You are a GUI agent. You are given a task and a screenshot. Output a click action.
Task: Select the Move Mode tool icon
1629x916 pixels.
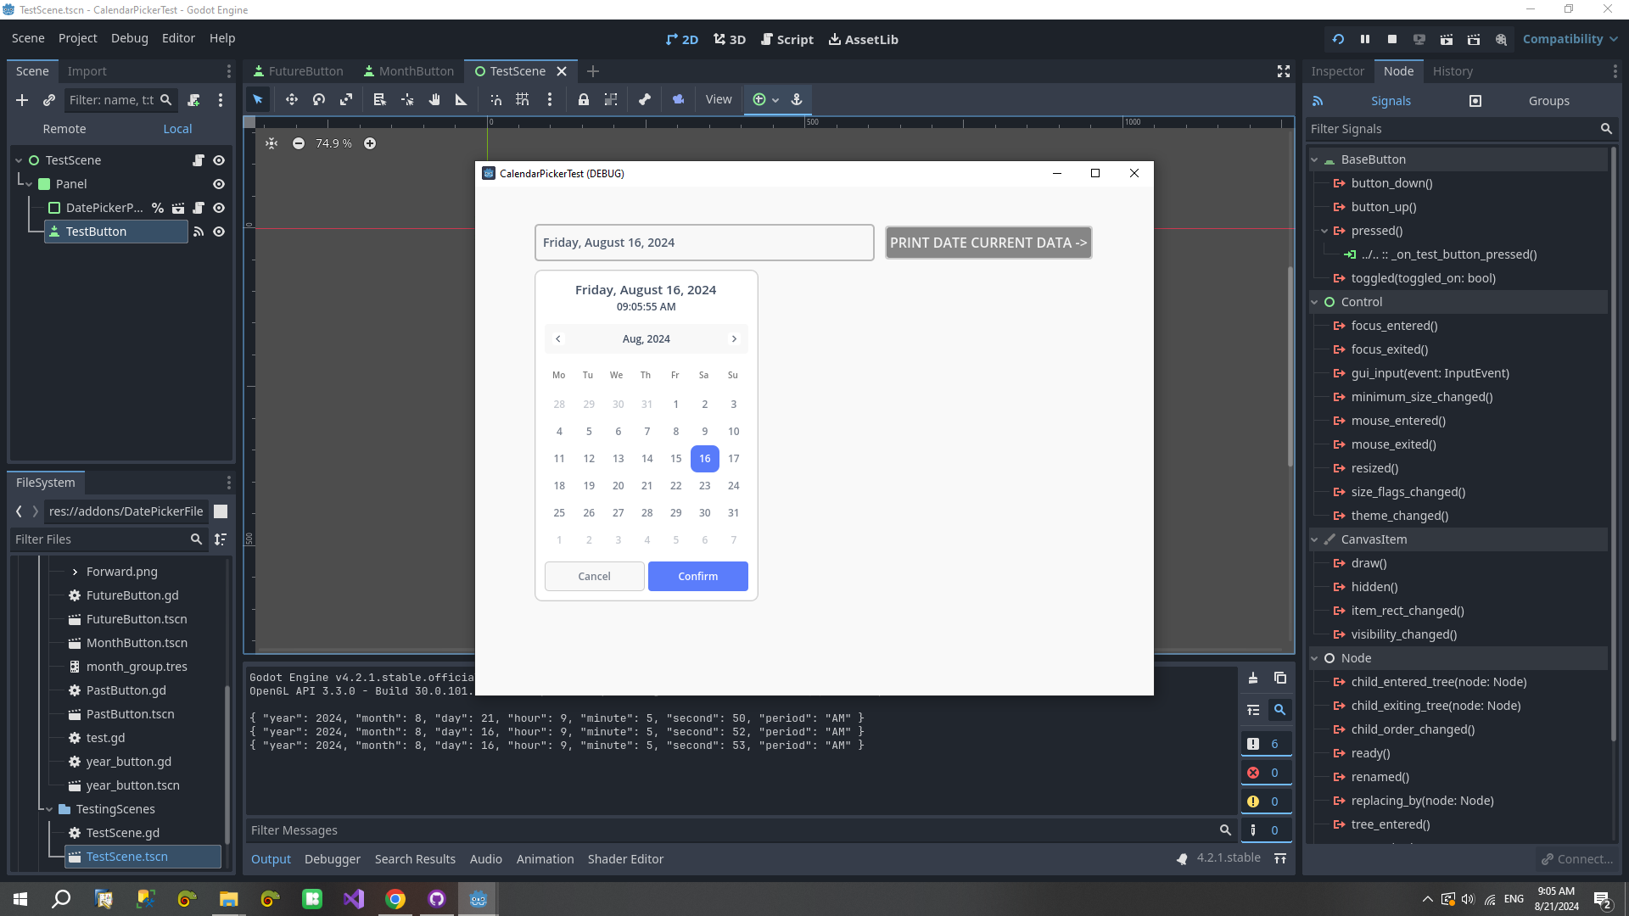point(292,100)
